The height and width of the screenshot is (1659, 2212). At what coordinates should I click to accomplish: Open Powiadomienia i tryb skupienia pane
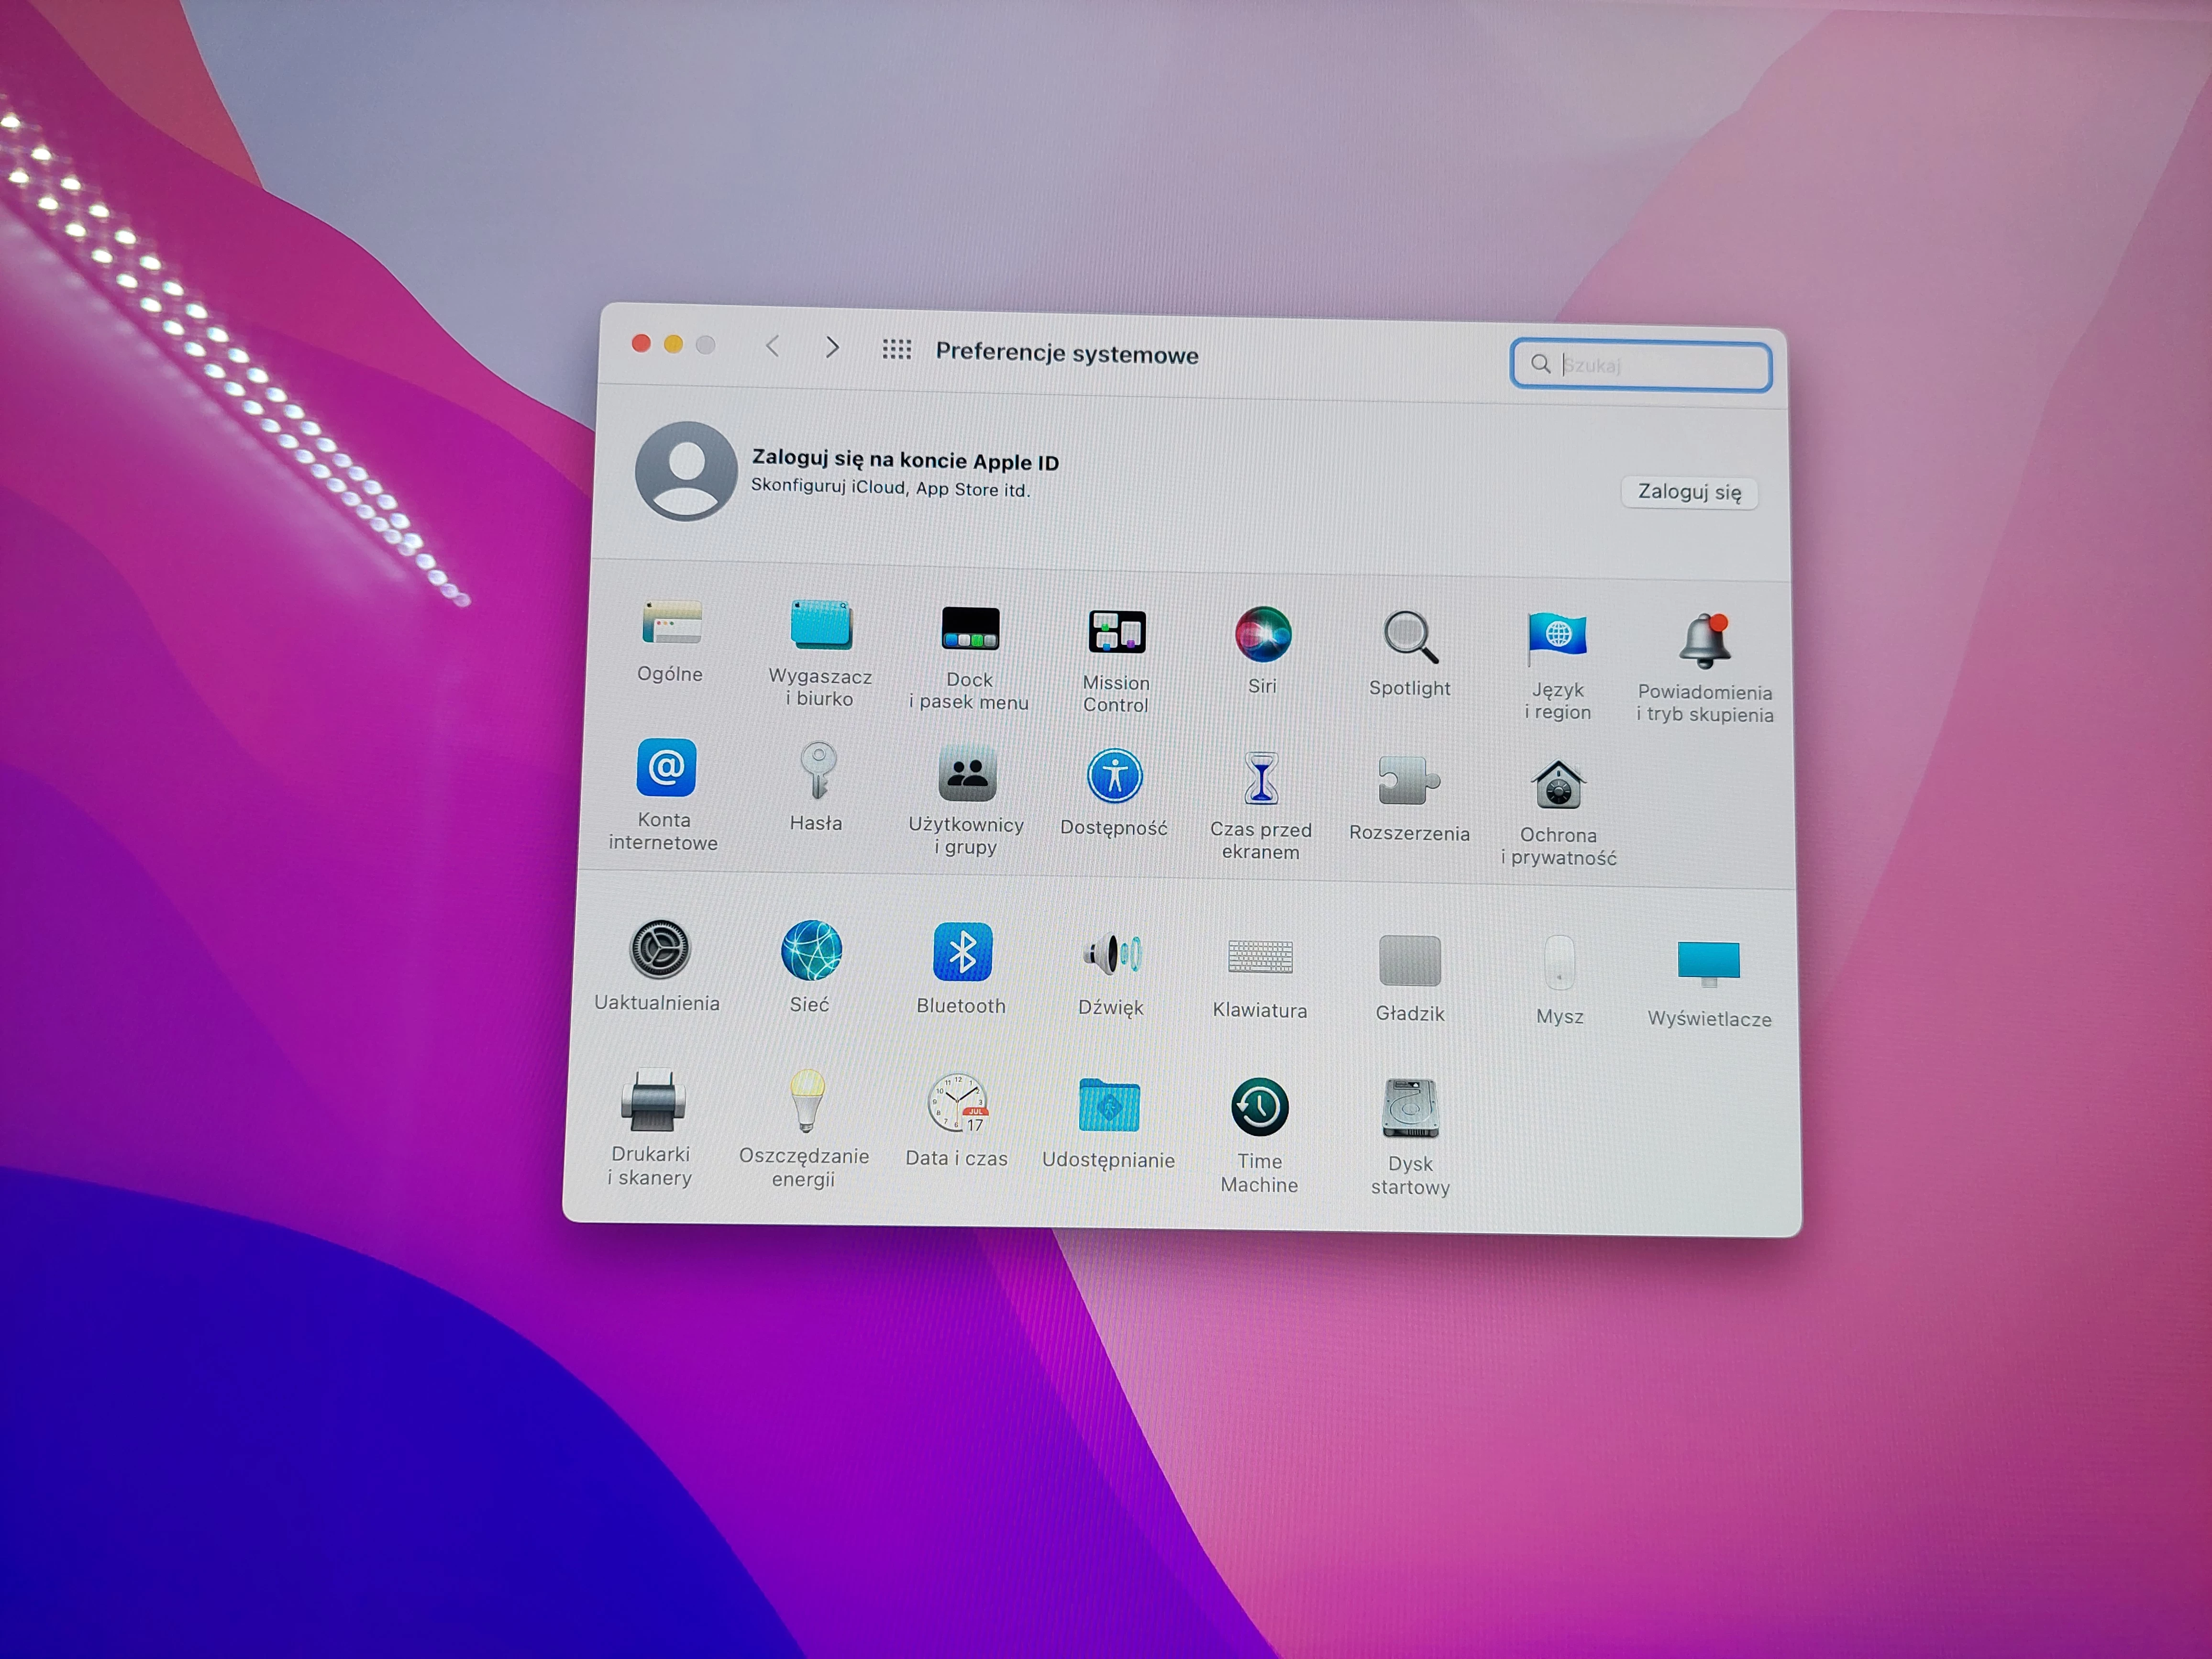[1705, 641]
